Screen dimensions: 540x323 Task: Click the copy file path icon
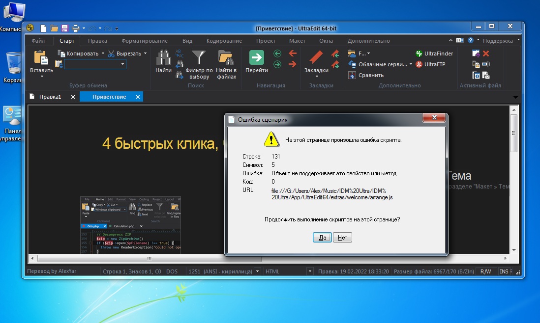point(476,64)
